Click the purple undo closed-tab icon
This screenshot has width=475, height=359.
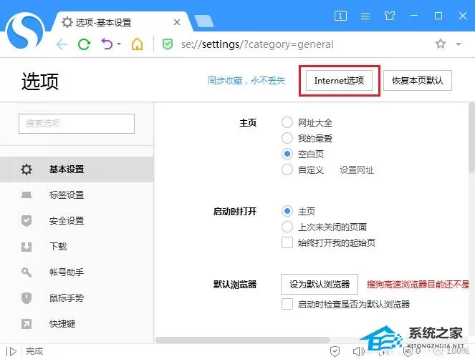[x=107, y=44]
